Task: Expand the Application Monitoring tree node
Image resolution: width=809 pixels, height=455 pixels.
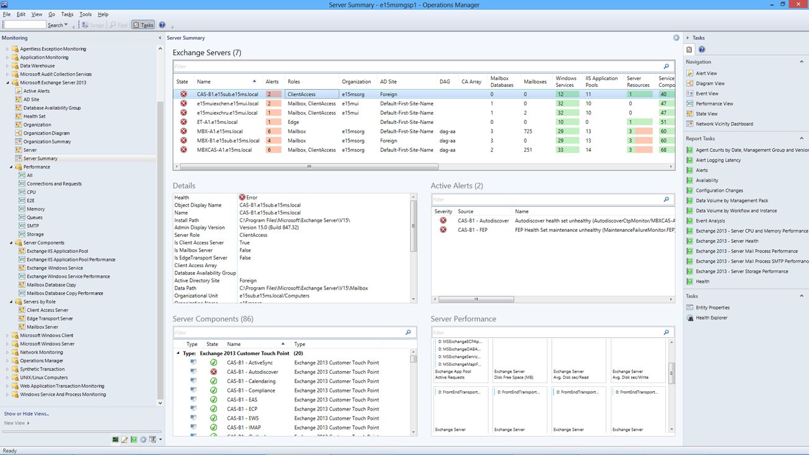Action: click(8, 57)
